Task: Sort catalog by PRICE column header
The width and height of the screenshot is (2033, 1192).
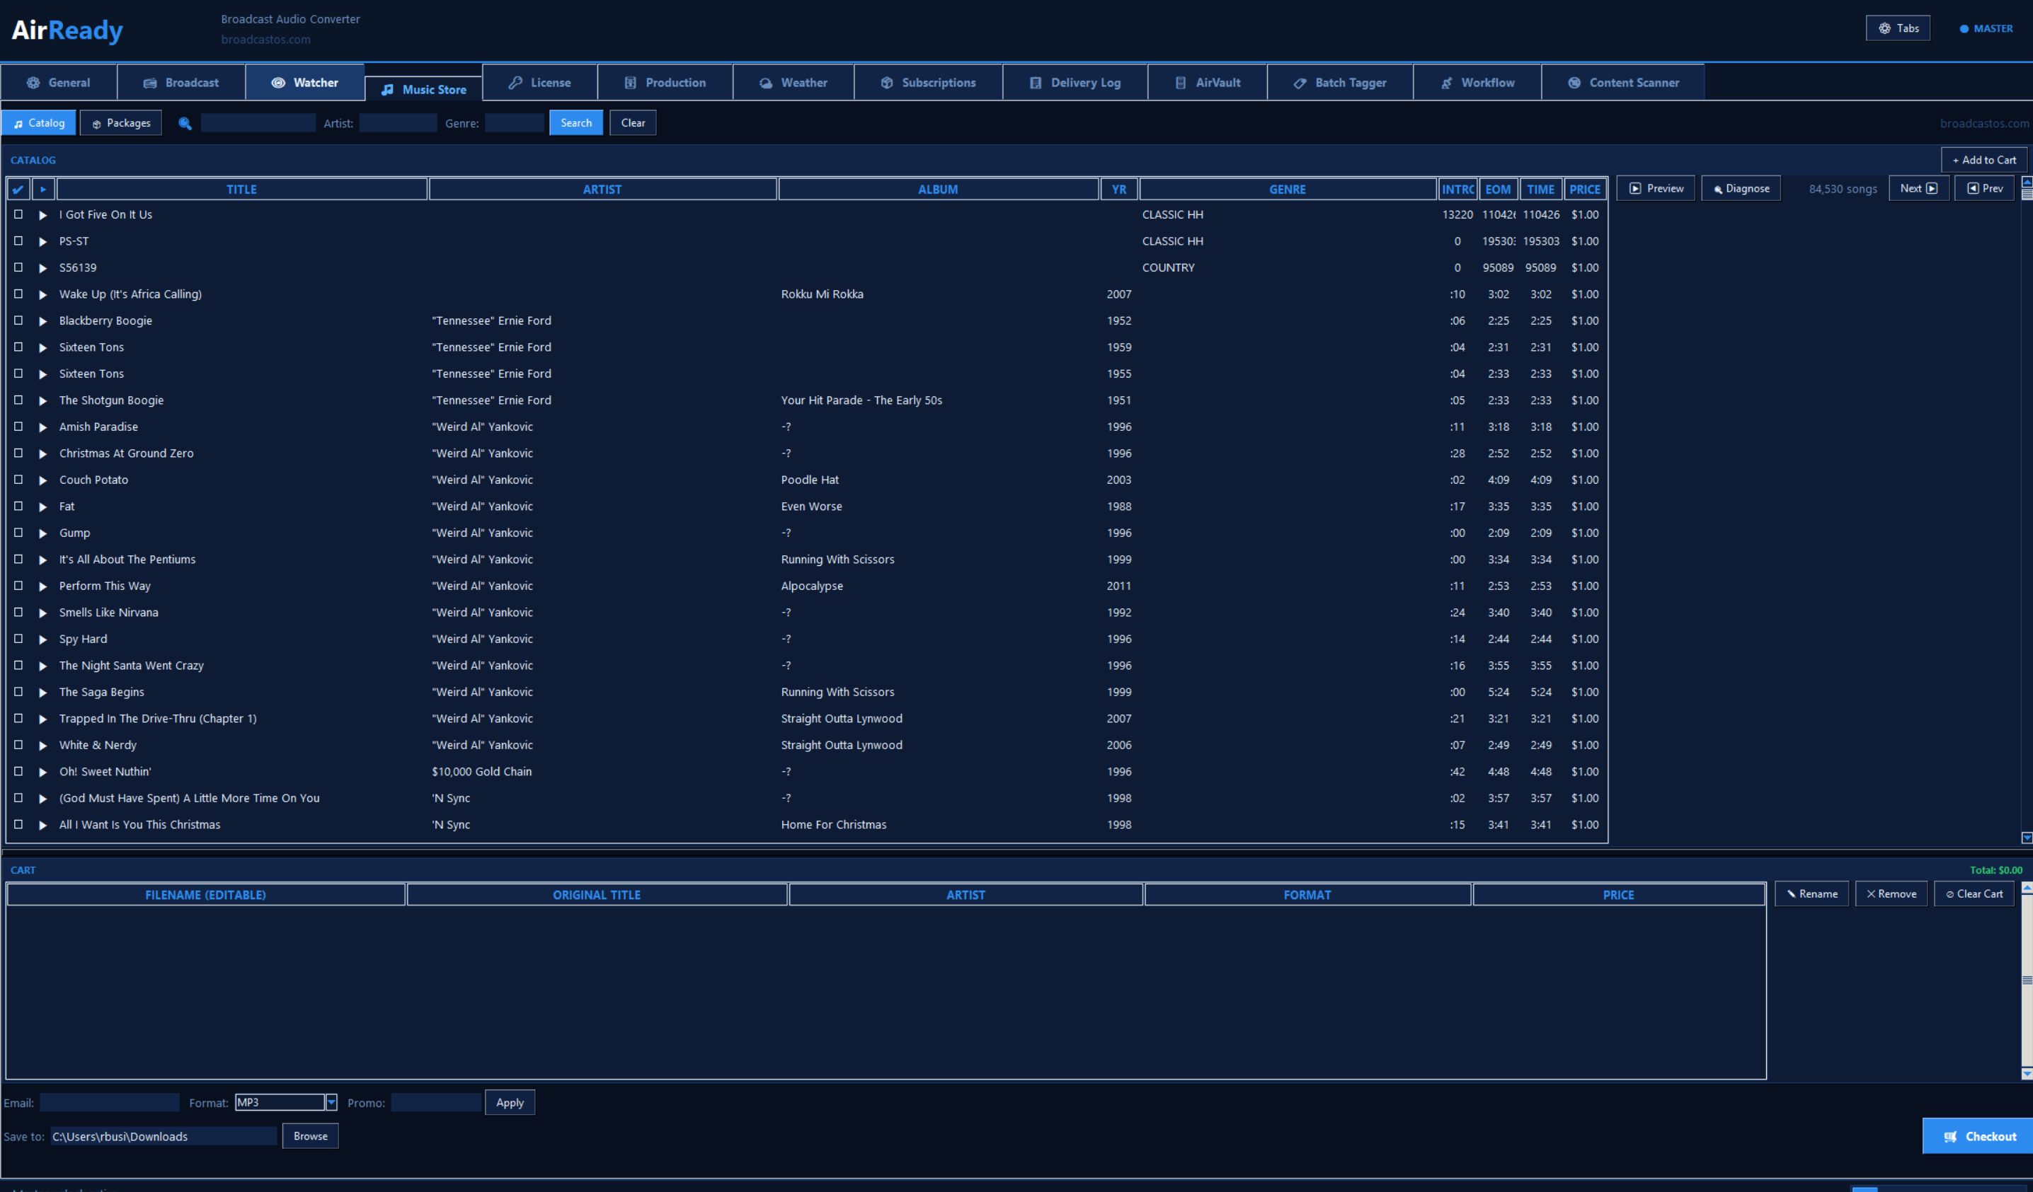Action: (x=1584, y=190)
